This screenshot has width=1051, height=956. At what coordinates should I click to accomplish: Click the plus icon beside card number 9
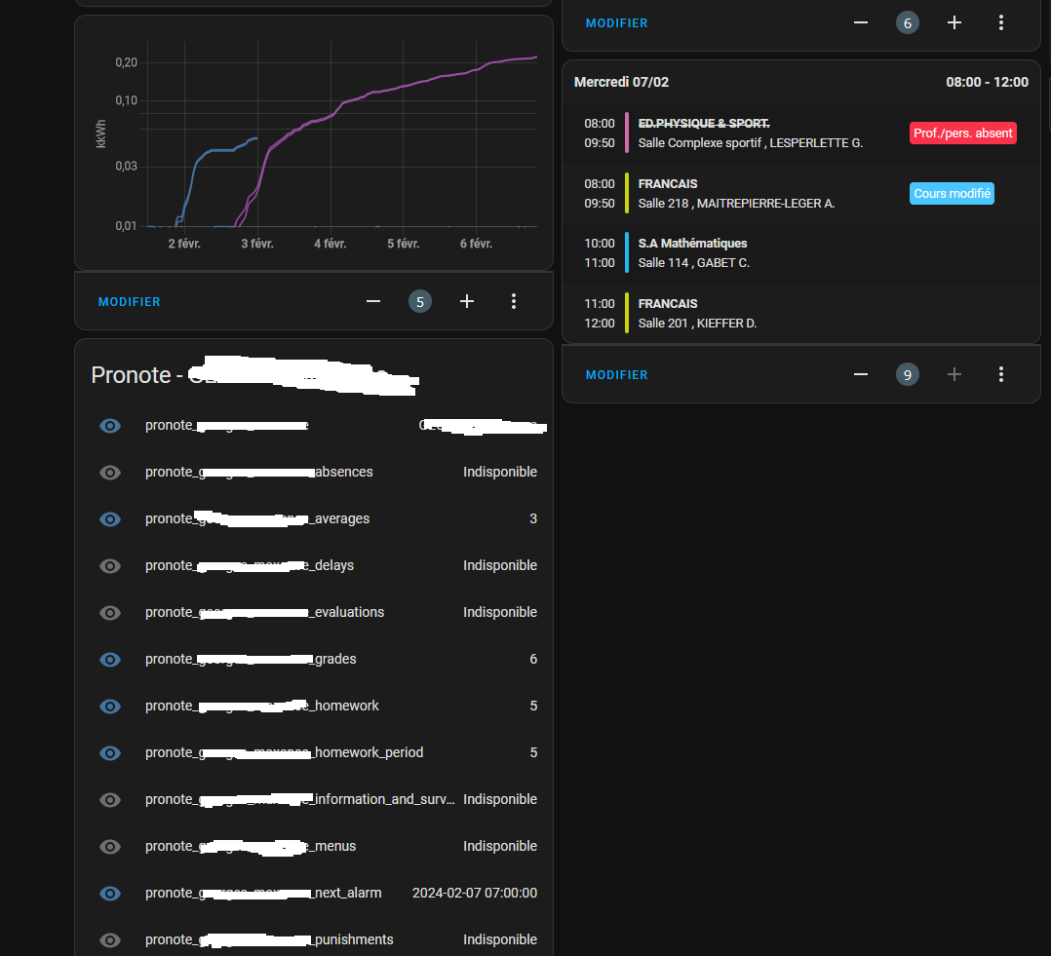tap(954, 374)
